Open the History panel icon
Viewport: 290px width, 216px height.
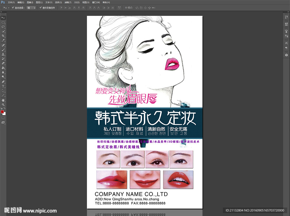(x=286, y=17)
